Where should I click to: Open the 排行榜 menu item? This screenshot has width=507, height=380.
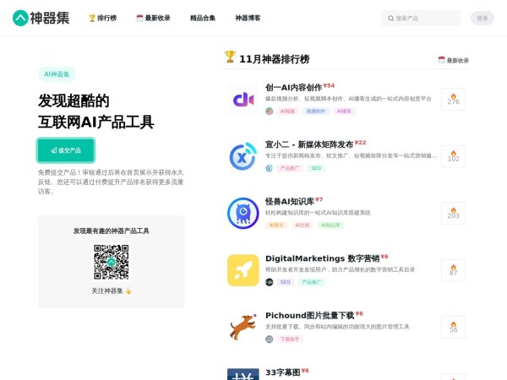[103, 18]
